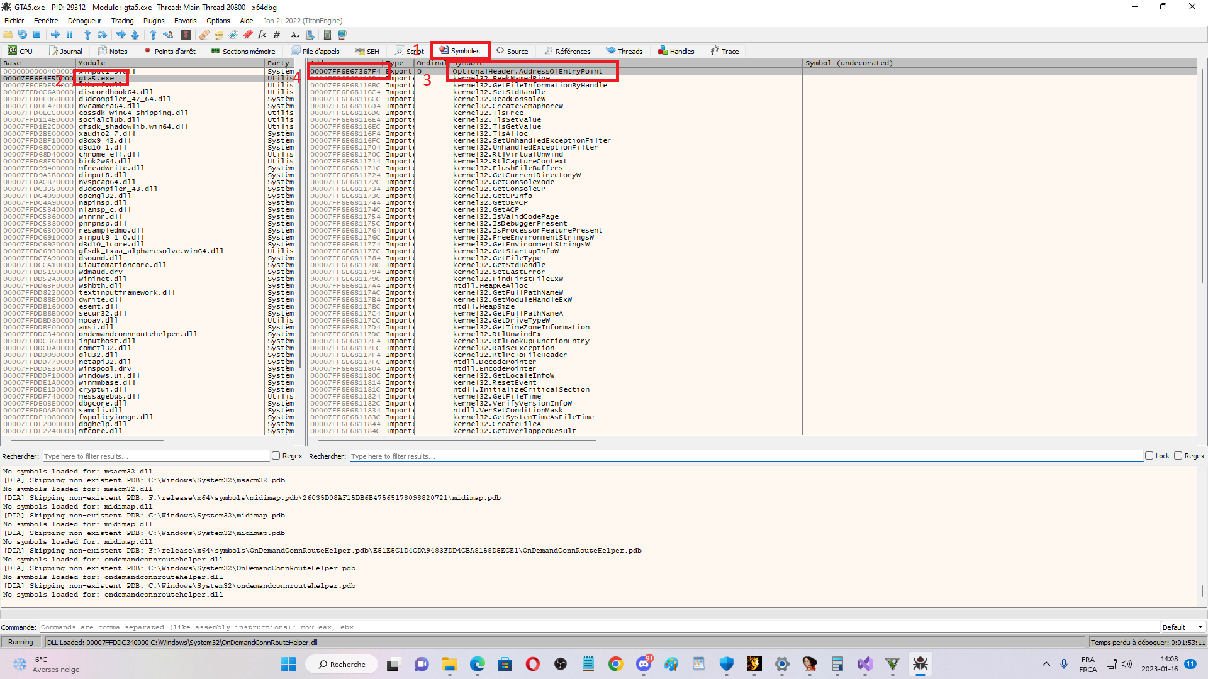This screenshot has height=679, width=1208.
Task: Open the Windows Start button
Action: click(289, 664)
